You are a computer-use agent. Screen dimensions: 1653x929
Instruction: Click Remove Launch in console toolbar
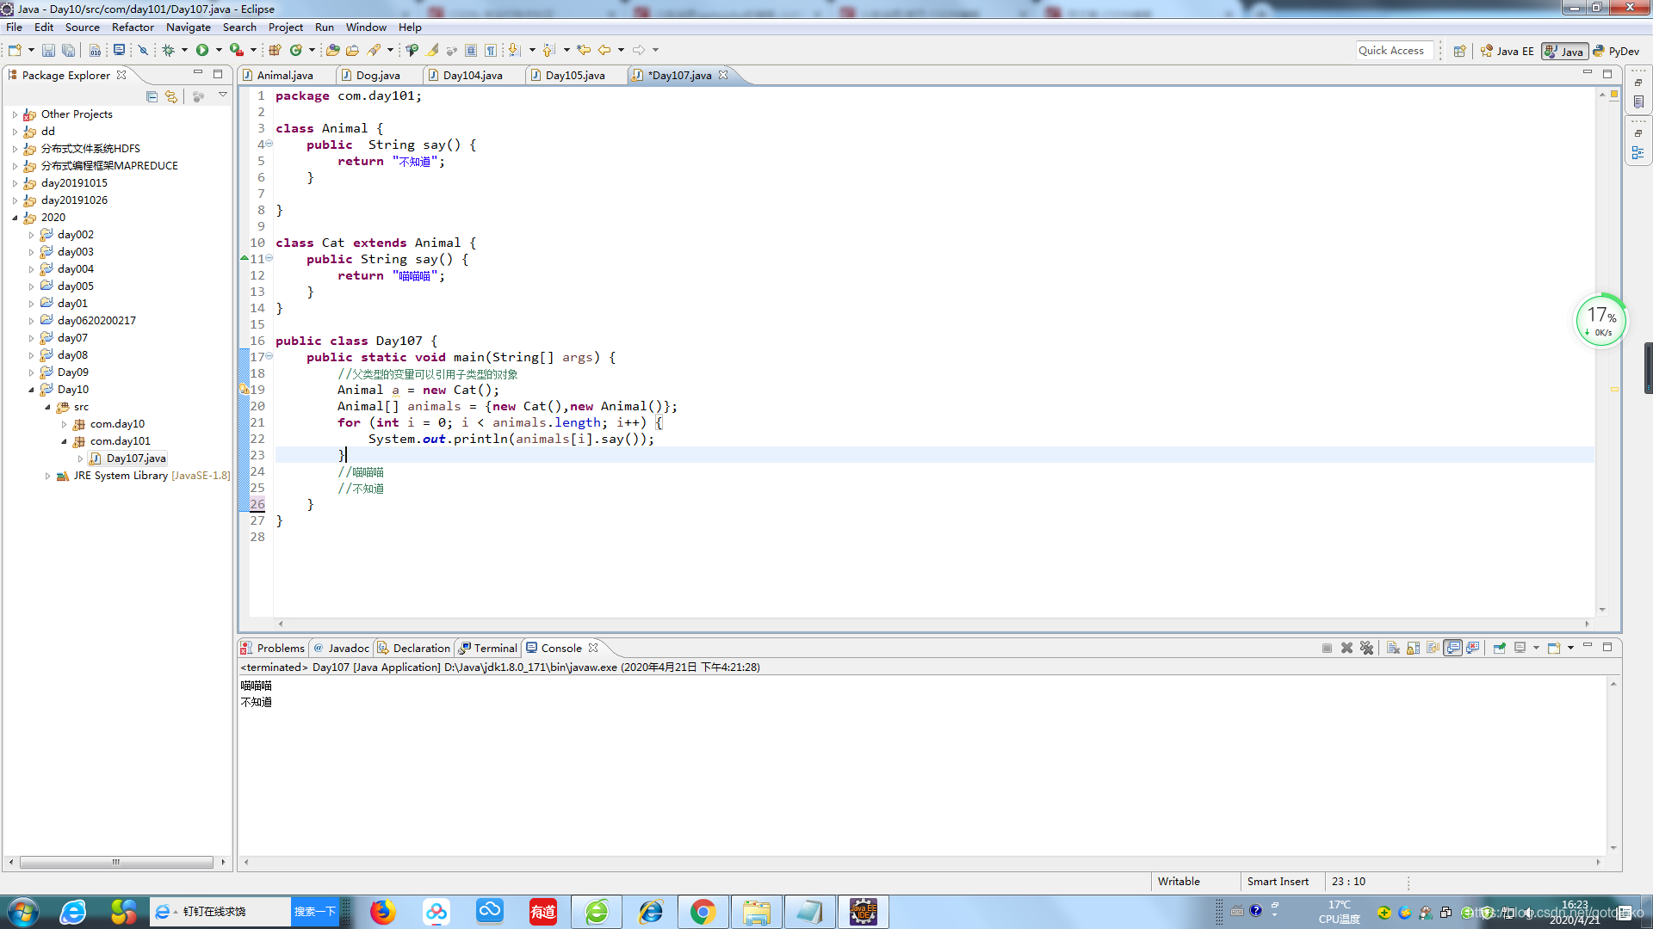click(x=1347, y=649)
